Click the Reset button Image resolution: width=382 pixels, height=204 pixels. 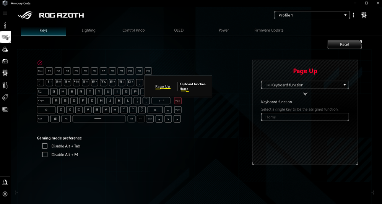[x=345, y=44]
